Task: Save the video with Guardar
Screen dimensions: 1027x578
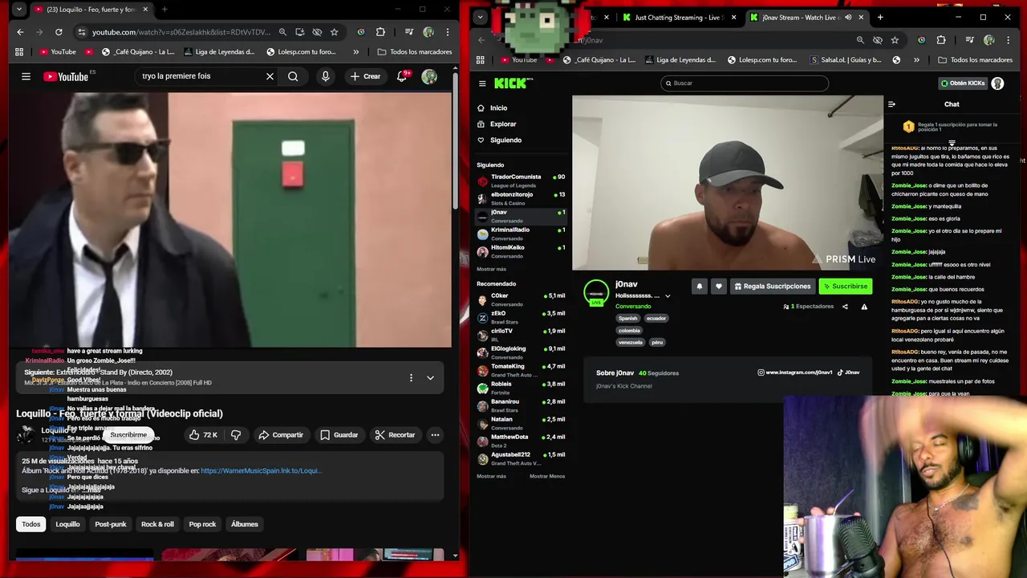Action: click(x=339, y=435)
